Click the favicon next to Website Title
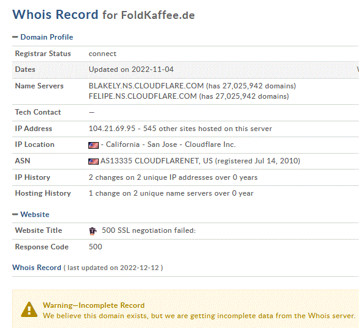Image resolution: width=359 pixels, height=328 pixels. pos(93,231)
